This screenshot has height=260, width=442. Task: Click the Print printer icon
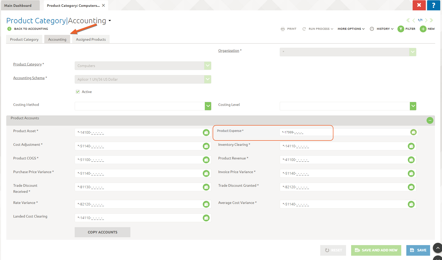283,29
